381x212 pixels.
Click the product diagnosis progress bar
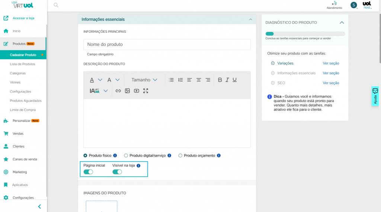[x=305, y=34]
